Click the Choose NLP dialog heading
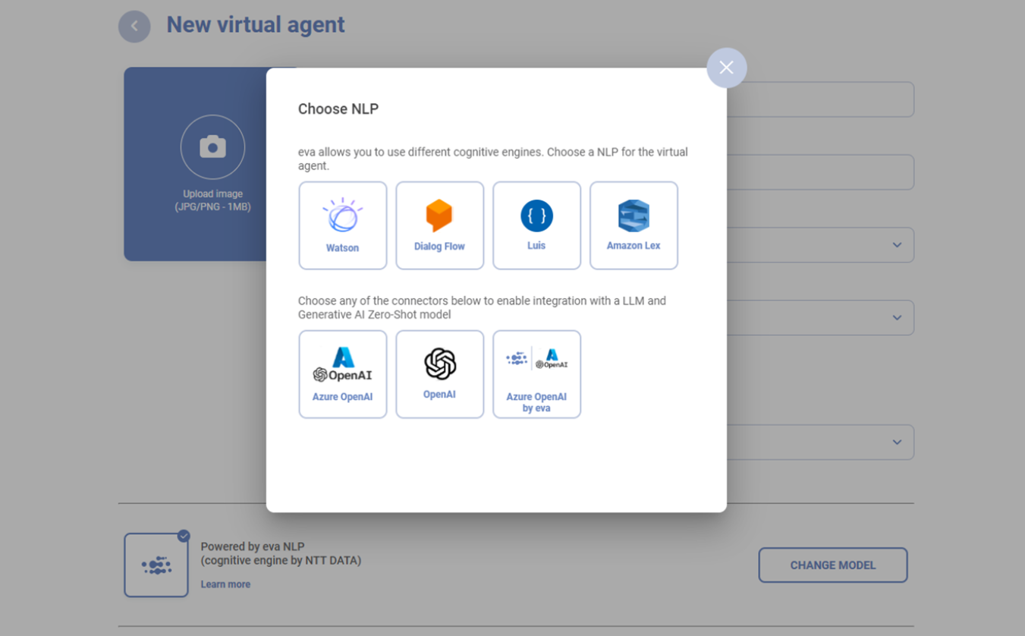The height and width of the screenshot is (636, 1025). point(338,109)
